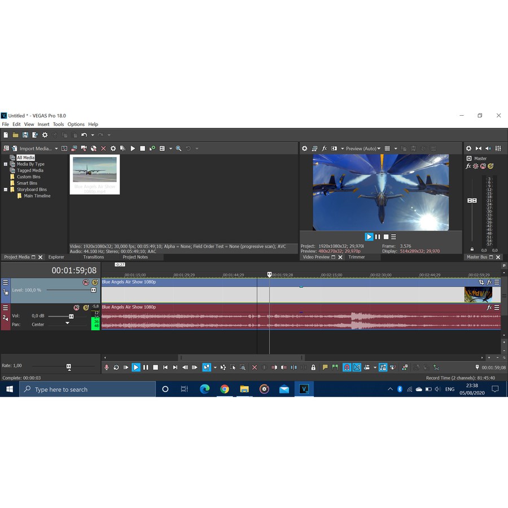Screen dimensions: 508x508
Task: Click the Event Pan/Crop icon on video clip
Action: click(481, 282)
